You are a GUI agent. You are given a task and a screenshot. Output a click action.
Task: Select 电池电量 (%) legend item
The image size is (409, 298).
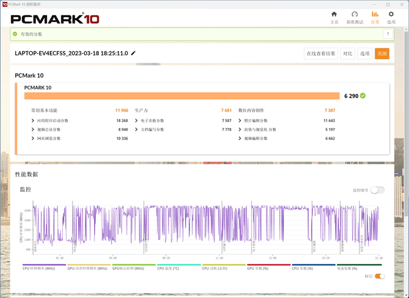[359, 267]
